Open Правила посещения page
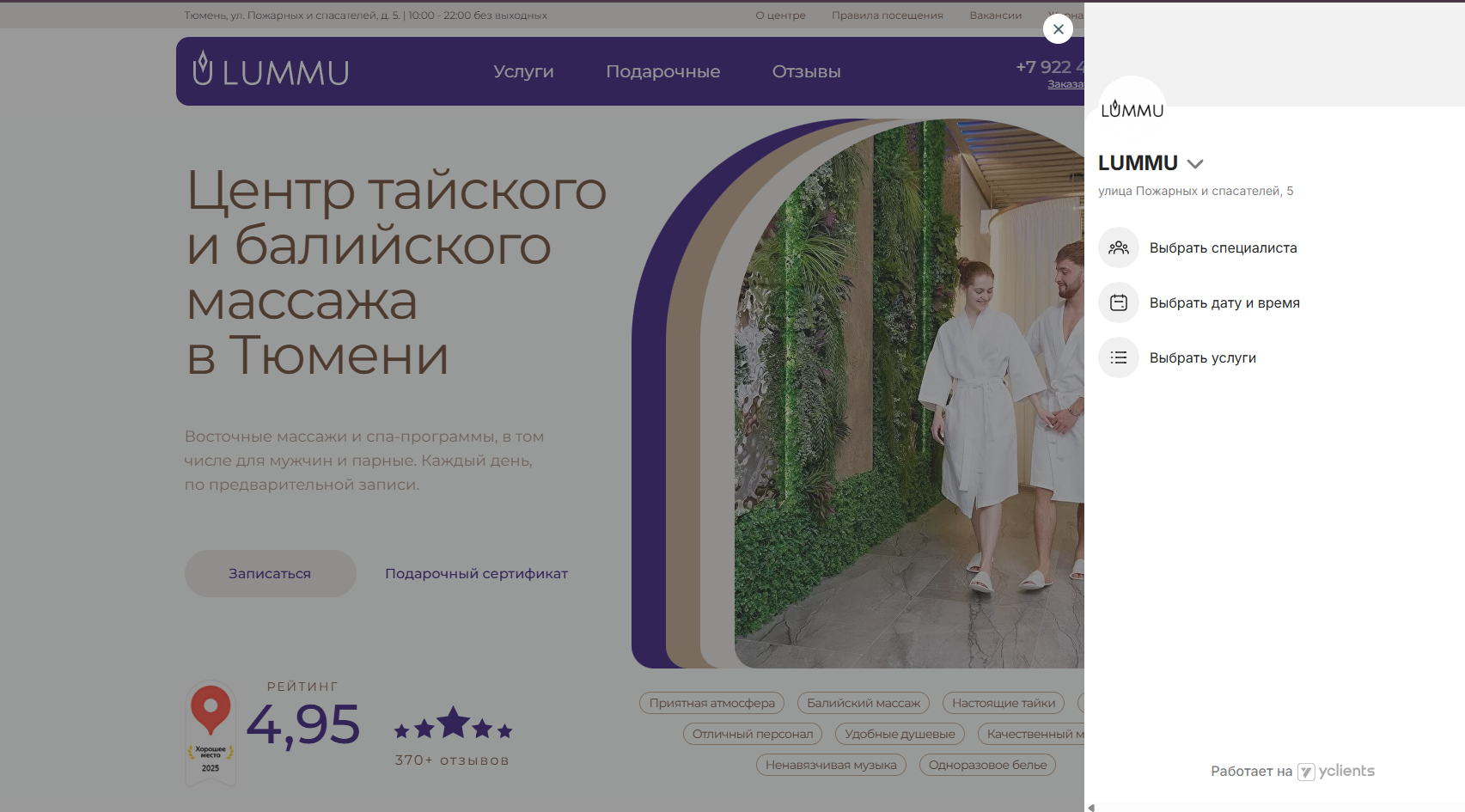1465x812 pixels. 887,15
